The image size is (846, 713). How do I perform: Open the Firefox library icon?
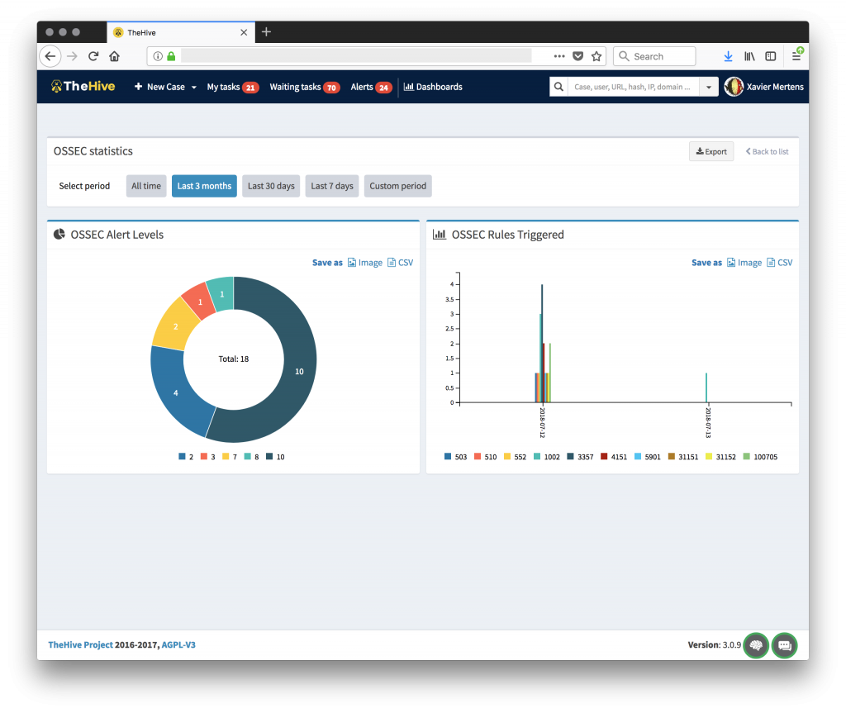(x=749, y=56)
